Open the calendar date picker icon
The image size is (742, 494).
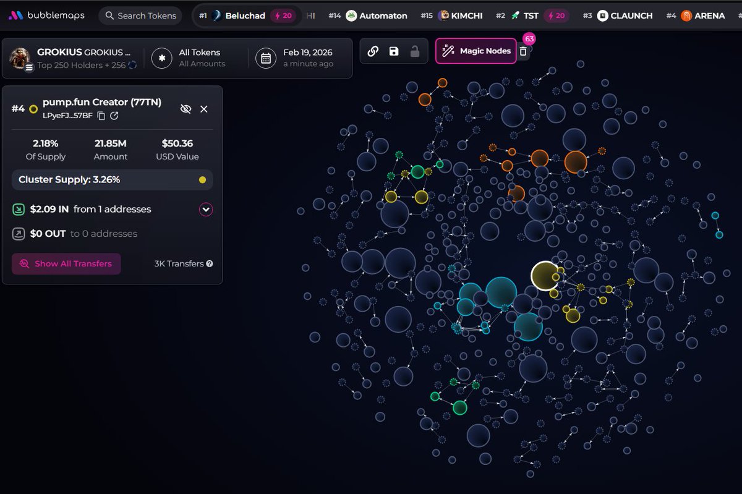click(265, 58)
